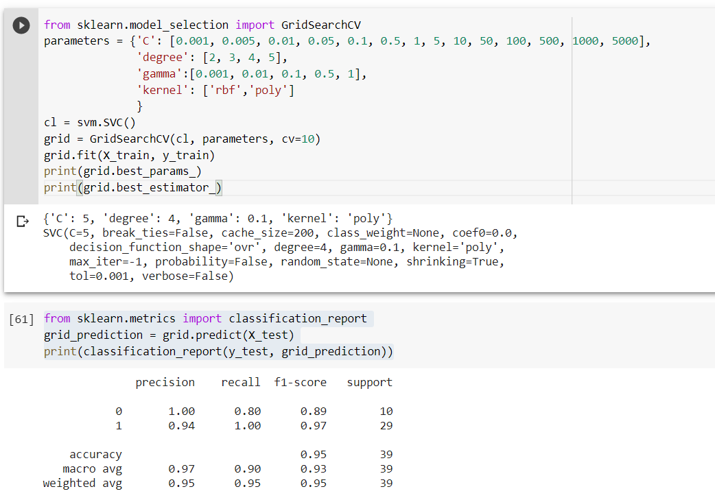Click the cell output toggle icon

tap(23, 221)
